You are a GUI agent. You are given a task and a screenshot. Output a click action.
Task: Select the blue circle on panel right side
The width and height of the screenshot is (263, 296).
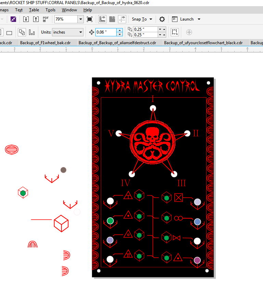(197, 222)
